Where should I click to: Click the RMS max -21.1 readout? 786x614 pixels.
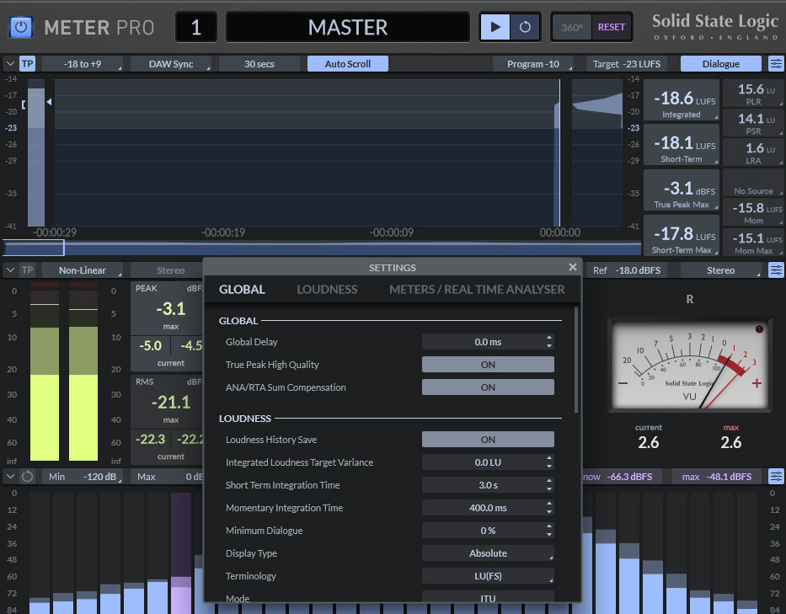(170, 403)
